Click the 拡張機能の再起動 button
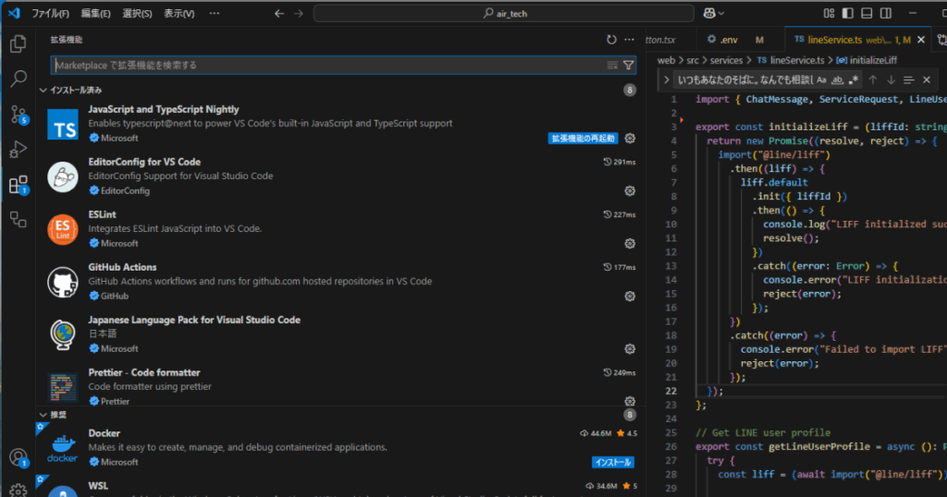The width and height of the screenshot is (947, 497). click(x=583, y=139)
